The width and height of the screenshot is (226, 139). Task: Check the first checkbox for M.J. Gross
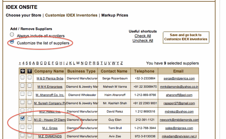(22, 127)
